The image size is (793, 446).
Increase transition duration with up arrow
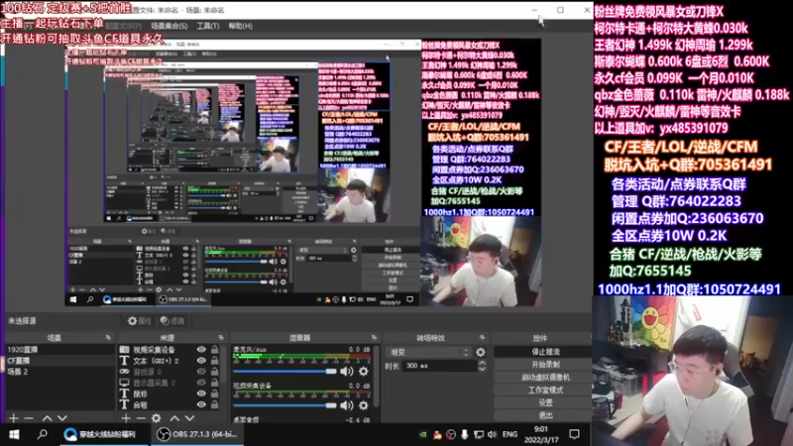(x=482, y=363)
